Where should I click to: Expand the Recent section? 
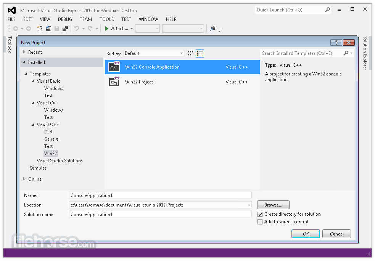[x=24, y=52]
